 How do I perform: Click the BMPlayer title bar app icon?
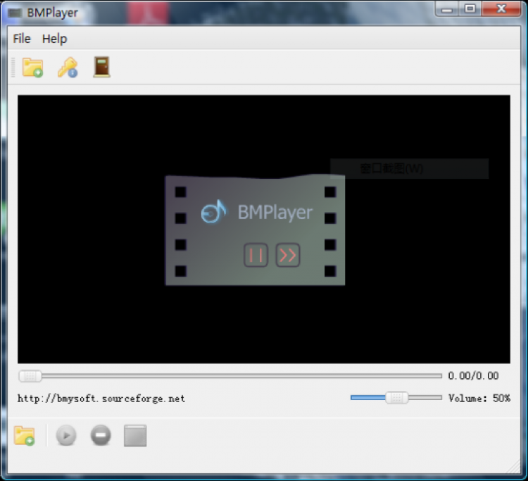[15, 13]
